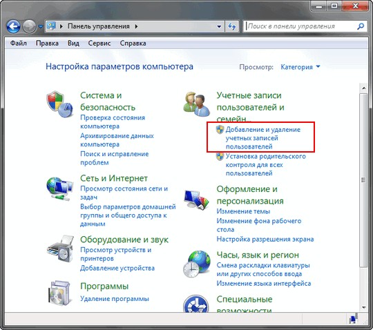The height and width of the screenshot is (330, 373).
Task: Open Удаление программы link
Action: (115, 299)
